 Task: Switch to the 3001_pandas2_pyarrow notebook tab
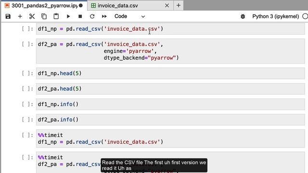44,5
